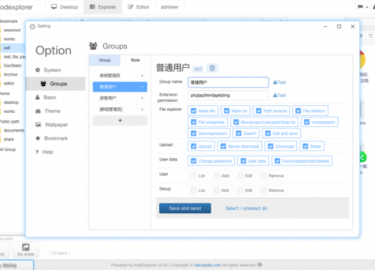
Task: Toggle the File deletion checkbox
Action: click(298, 111)
